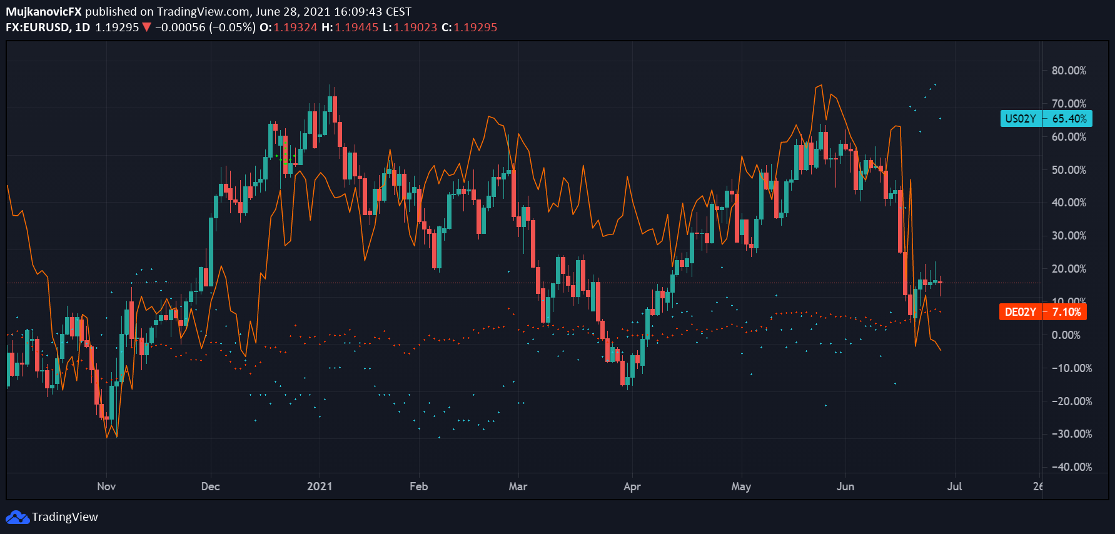Click the Mar label on time axis
Viewport: 1115px width, 534px height.
tap(518, 486)
